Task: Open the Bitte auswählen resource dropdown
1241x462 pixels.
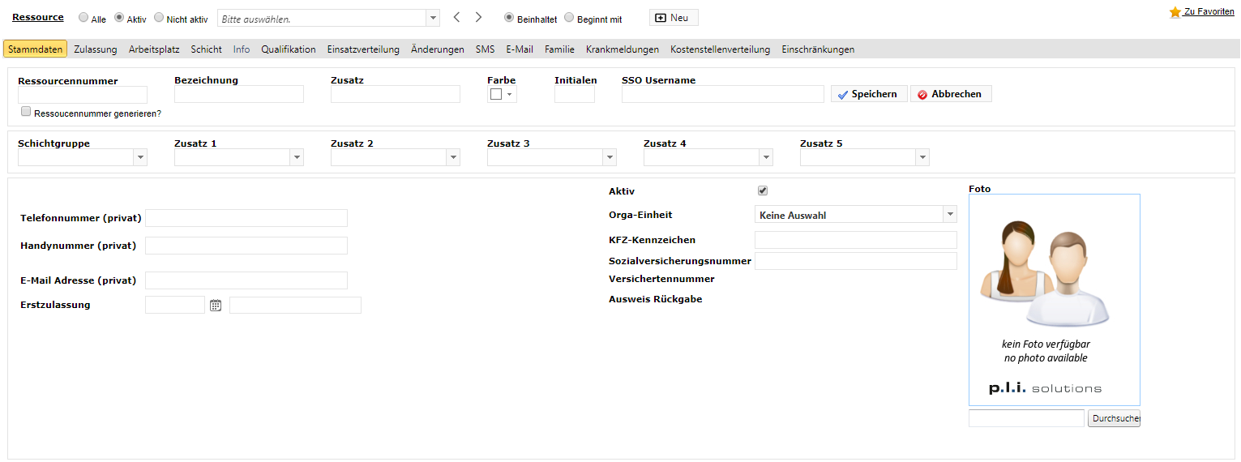Action: coord(433,18)
